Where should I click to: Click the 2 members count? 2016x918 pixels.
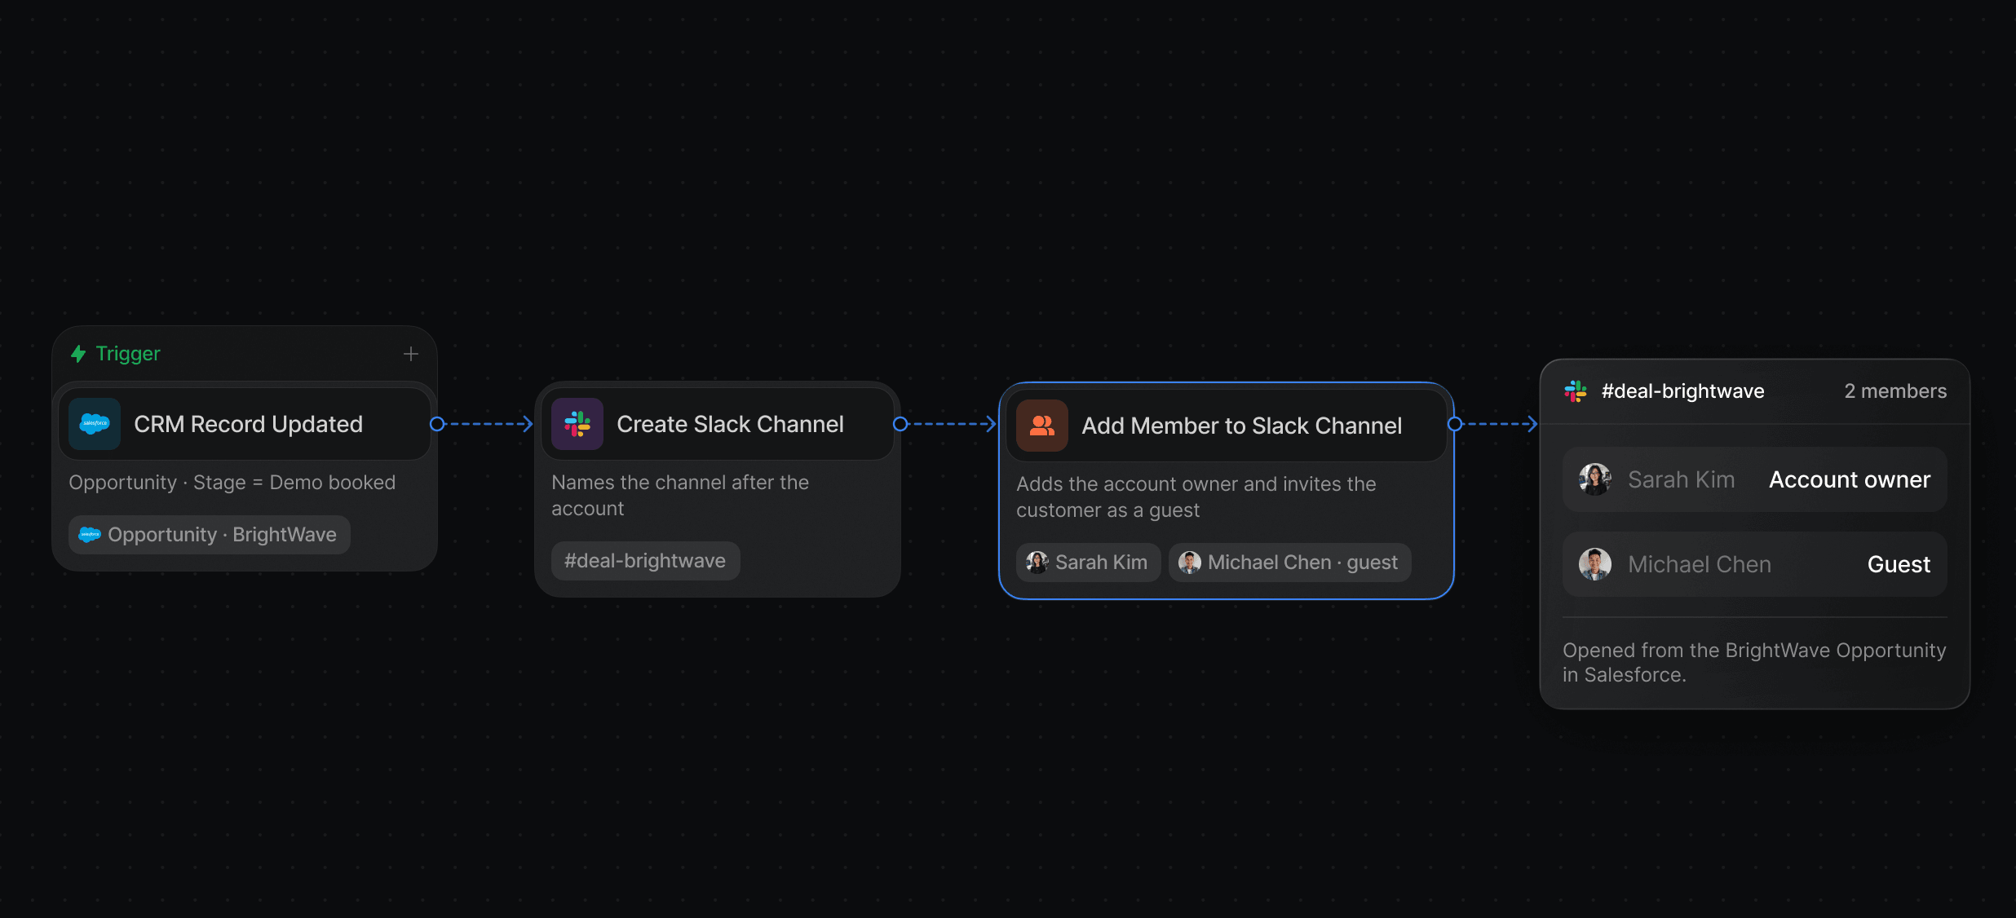[1895, 391]
